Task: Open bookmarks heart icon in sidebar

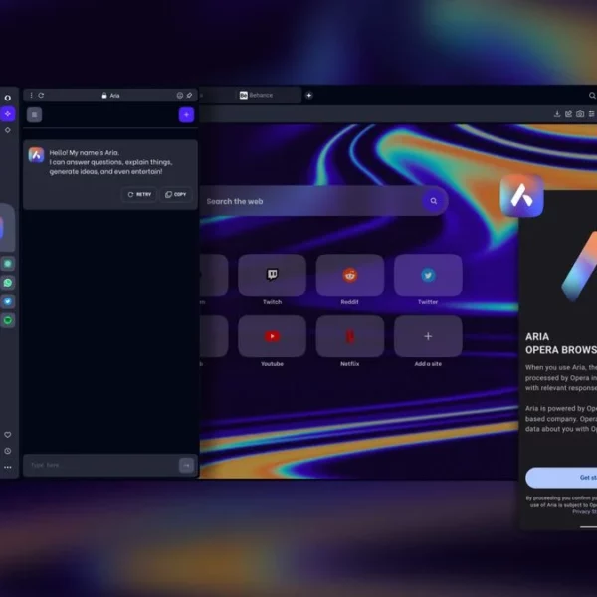Action: 8,435
